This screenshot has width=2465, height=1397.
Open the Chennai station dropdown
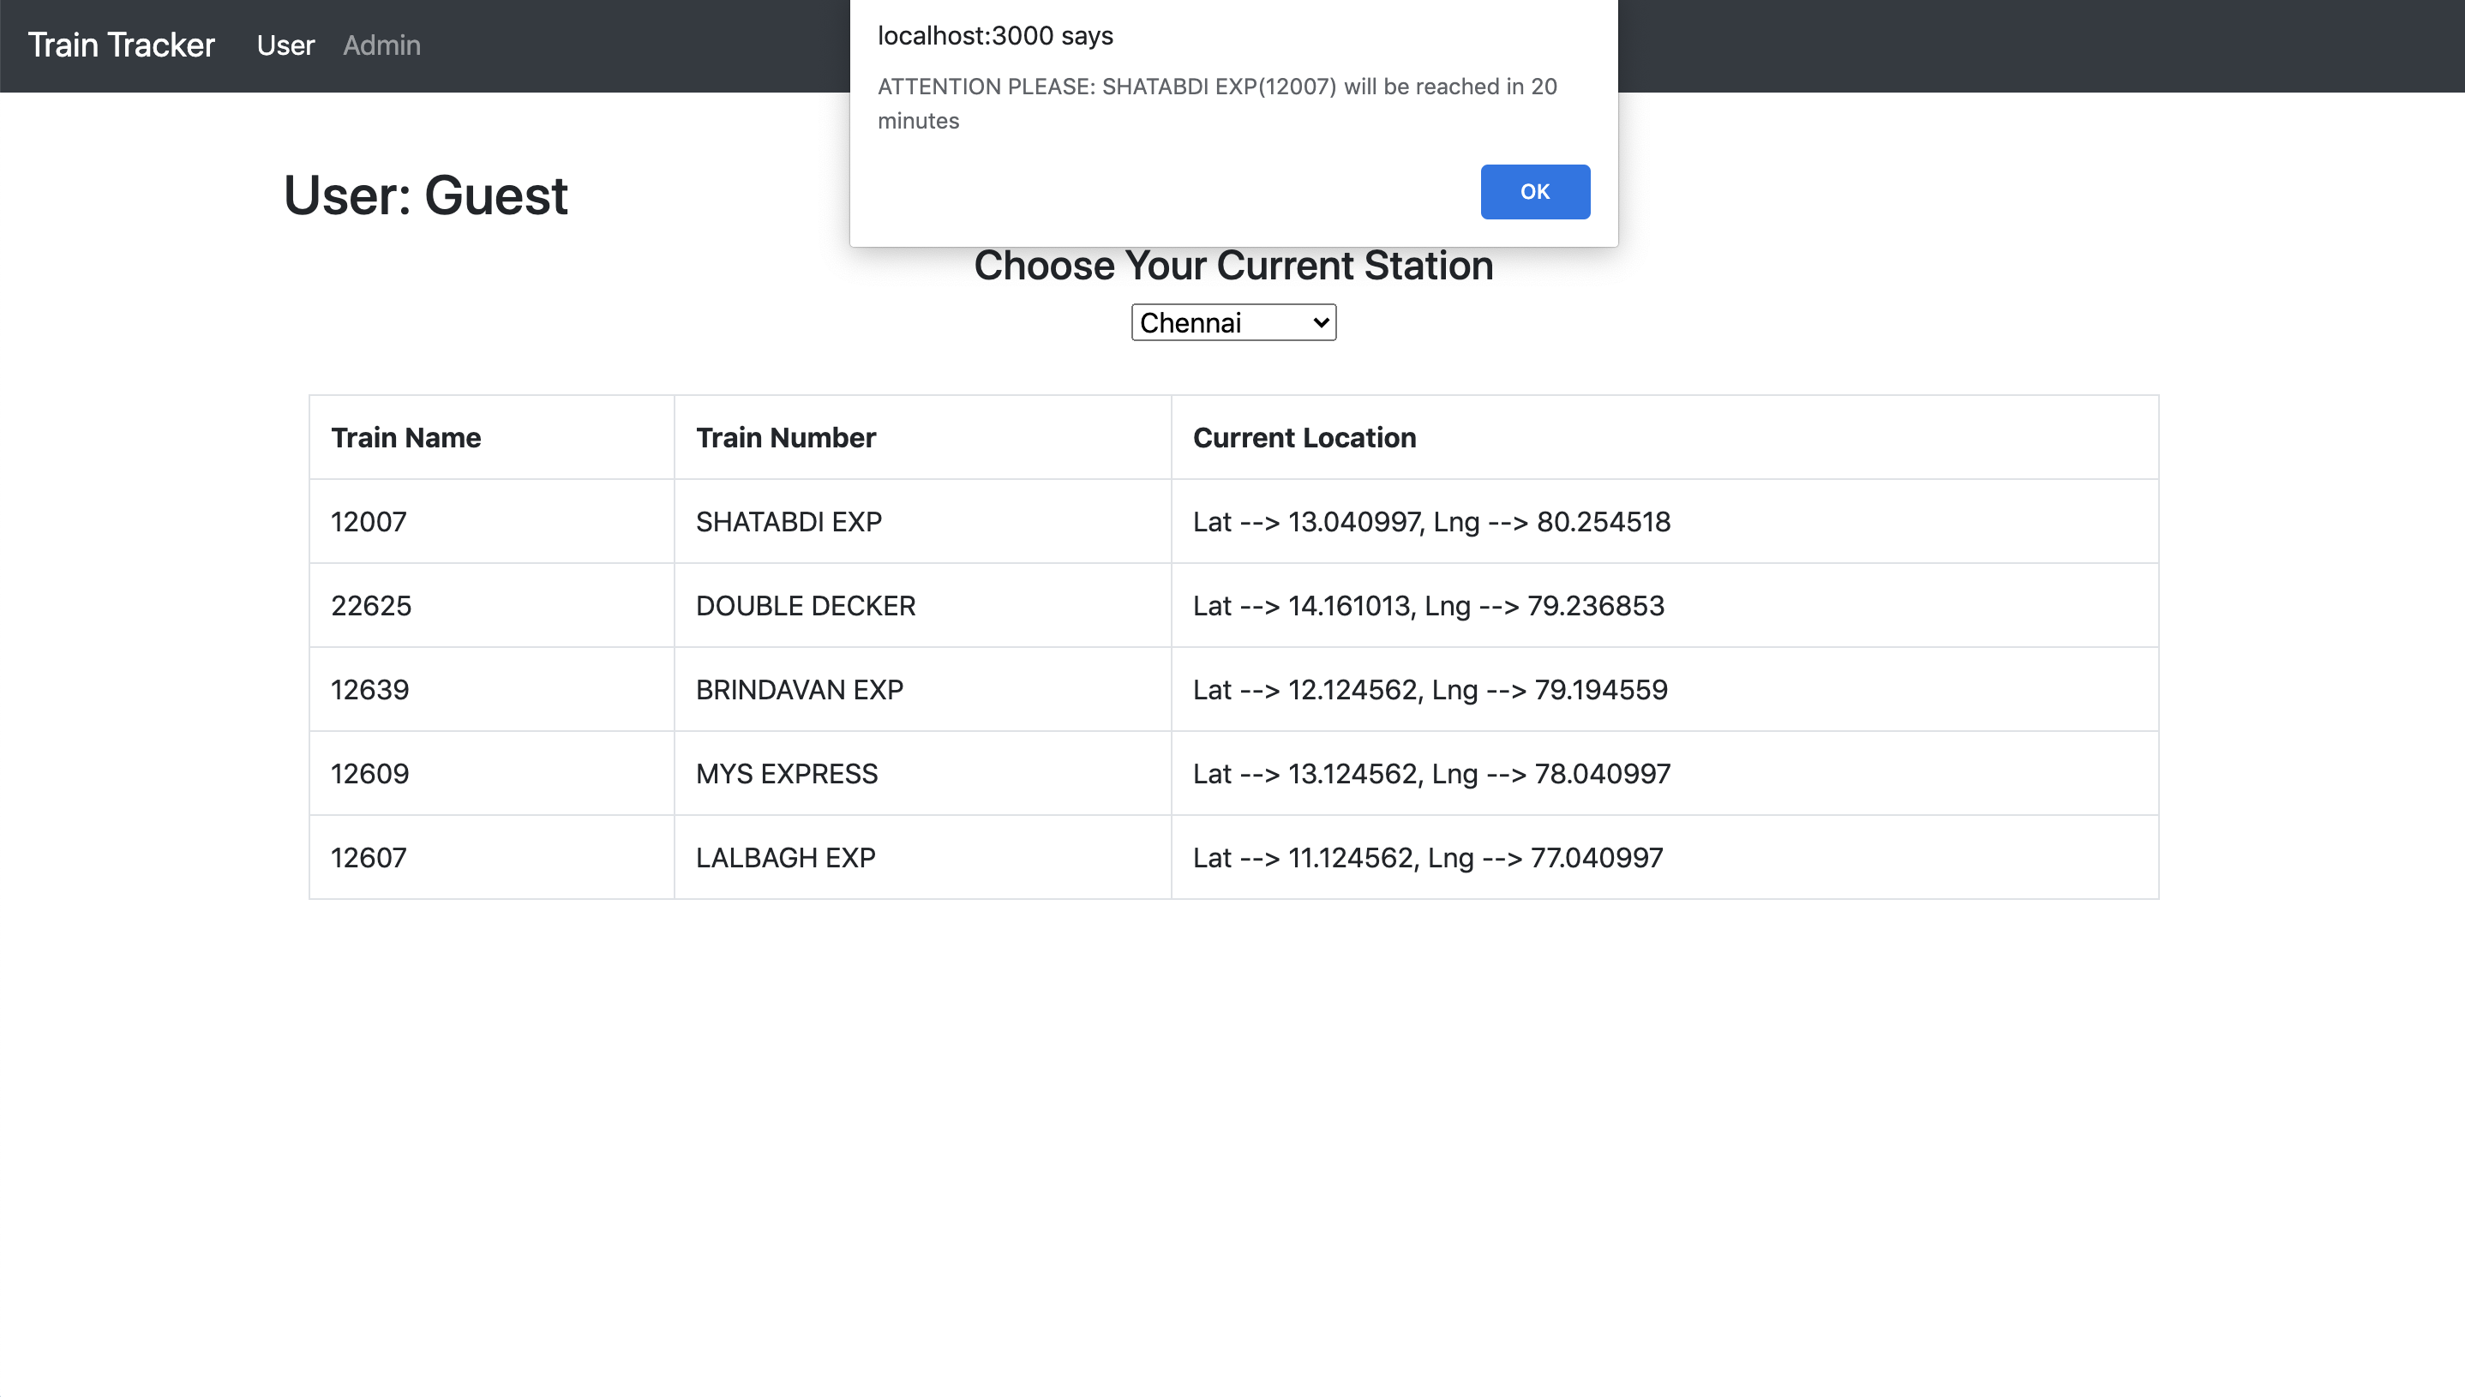1233,322
